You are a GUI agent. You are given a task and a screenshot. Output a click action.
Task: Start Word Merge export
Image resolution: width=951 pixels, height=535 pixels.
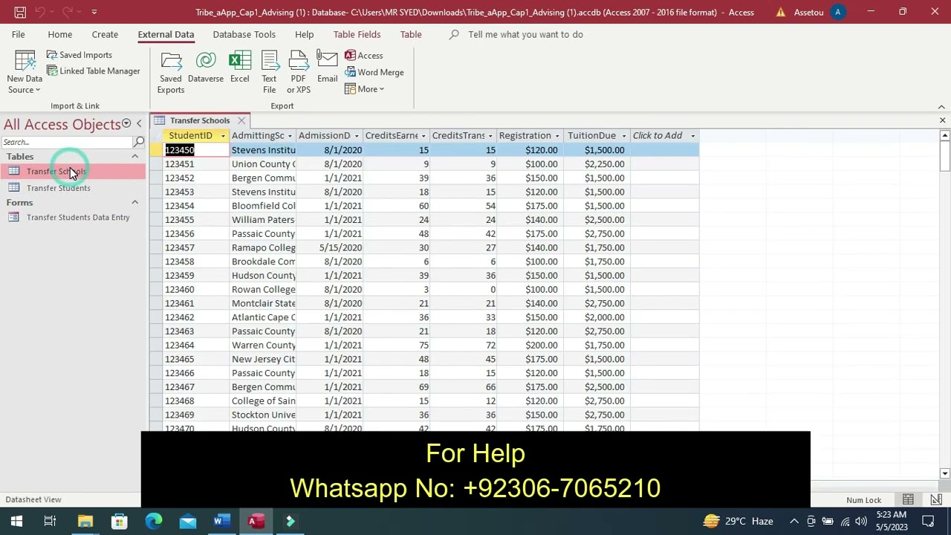(374, 72)
